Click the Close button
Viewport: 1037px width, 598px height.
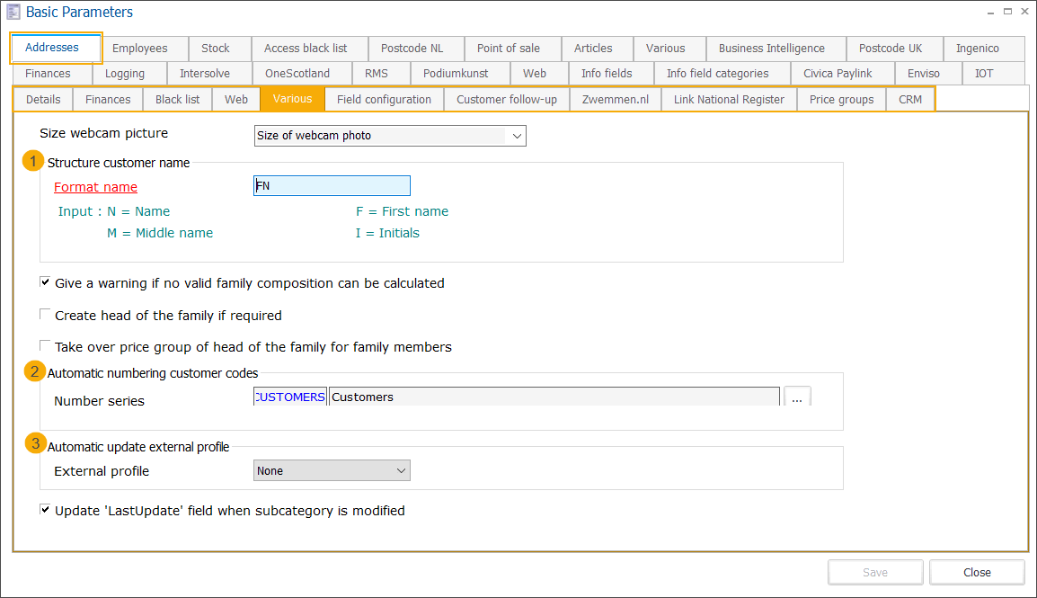click(976, 572)
